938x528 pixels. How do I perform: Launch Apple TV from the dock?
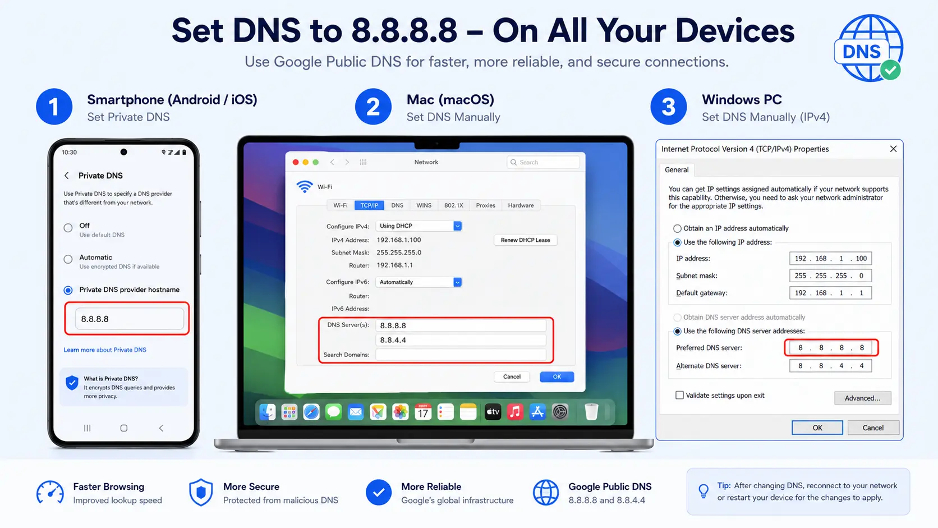click(493, 412)
